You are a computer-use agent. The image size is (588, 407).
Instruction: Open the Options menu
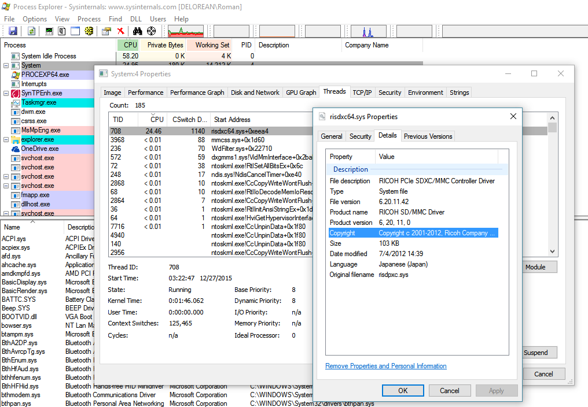coord(35,19)
